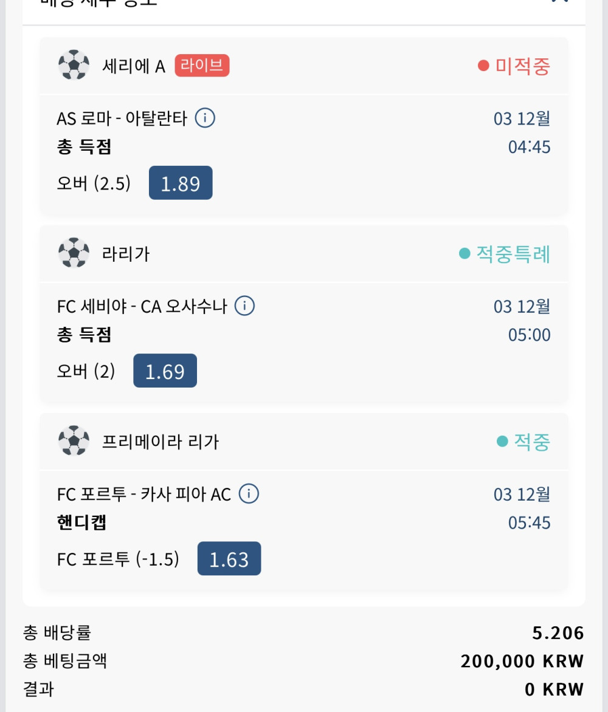
Task: Click the soccer ball icon beside 라리가
Action: [x=74, y=253]
